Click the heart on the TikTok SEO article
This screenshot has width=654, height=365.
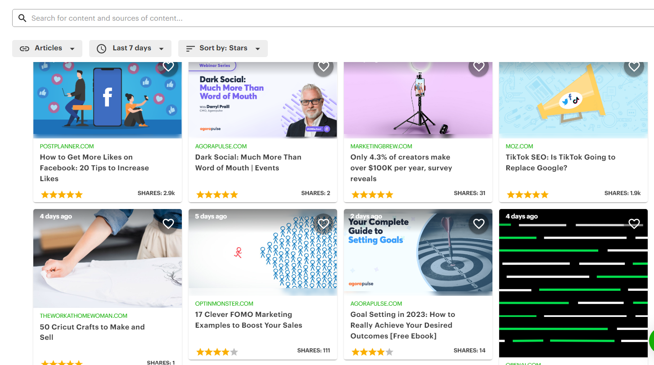point(634,67)
